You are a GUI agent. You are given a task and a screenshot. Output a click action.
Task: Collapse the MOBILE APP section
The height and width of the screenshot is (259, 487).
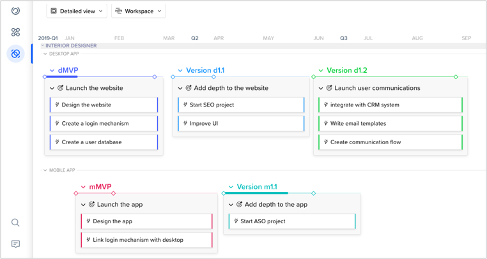[45, 170]
